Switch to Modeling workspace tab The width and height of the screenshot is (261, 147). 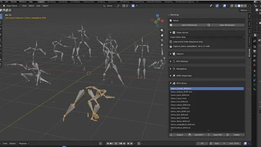point(51,2)
